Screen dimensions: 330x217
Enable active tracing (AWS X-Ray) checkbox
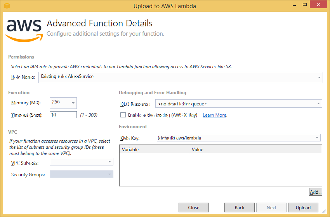click(x=123, y=115)
